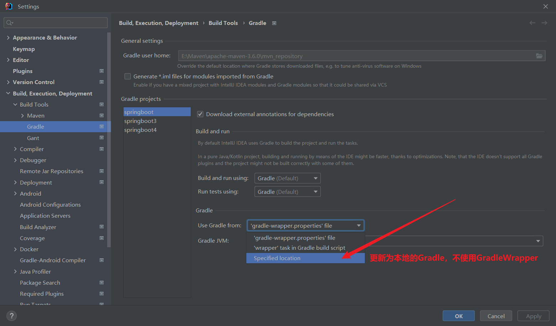Click the project-settings icon beside Maven
Image resolution: width=556 pixels, height=326 pixels.
pos(101,115)
